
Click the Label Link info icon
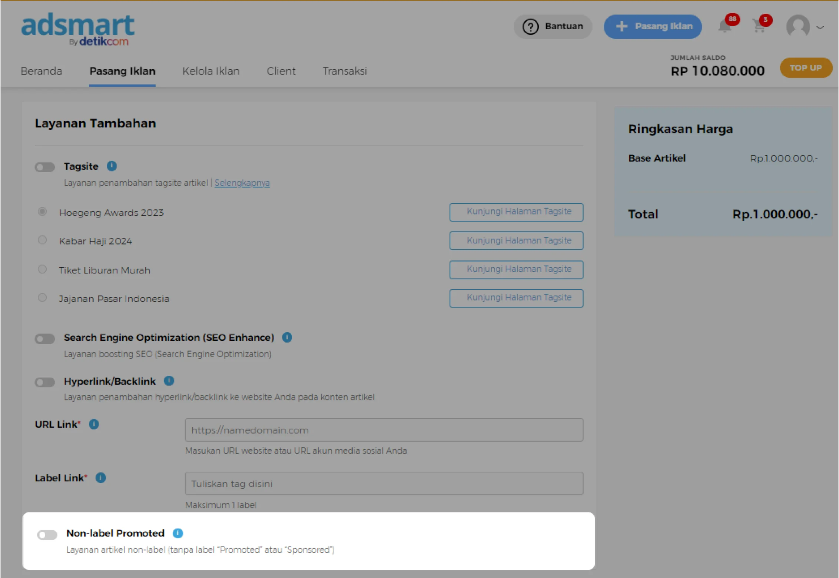[100, 478]
